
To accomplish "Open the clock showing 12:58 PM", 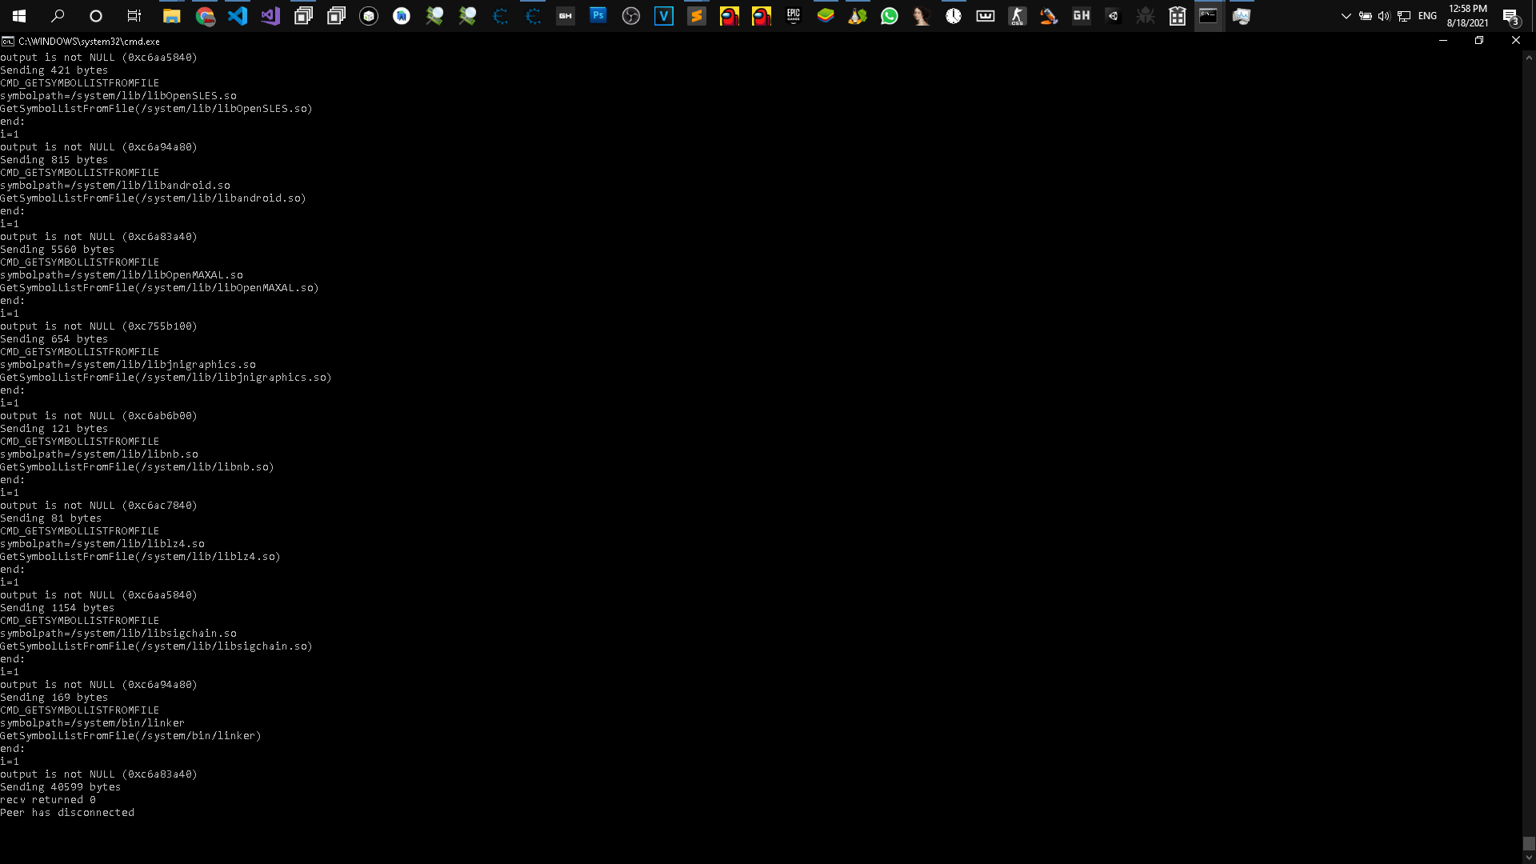I will point(1467,15).
